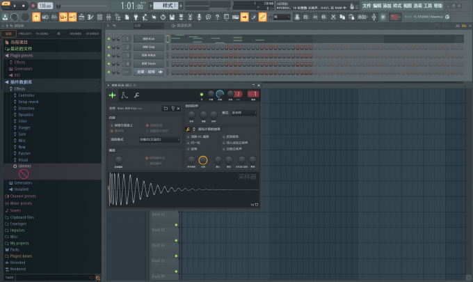Click the save project floppy disk icon
The width and height of the screenshot is (473, 282).
pyautogui.click(x=172, y=17)
